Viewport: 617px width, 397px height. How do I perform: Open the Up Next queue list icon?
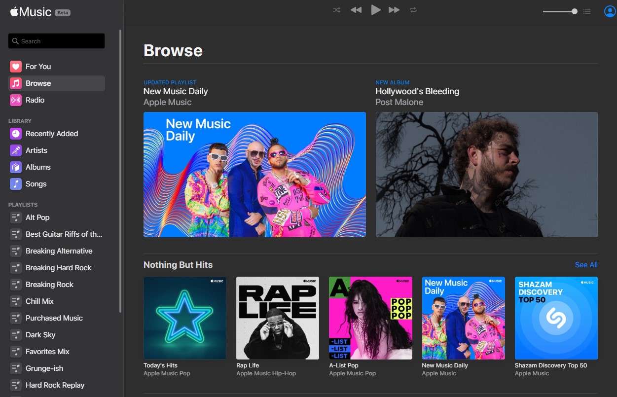586,11
